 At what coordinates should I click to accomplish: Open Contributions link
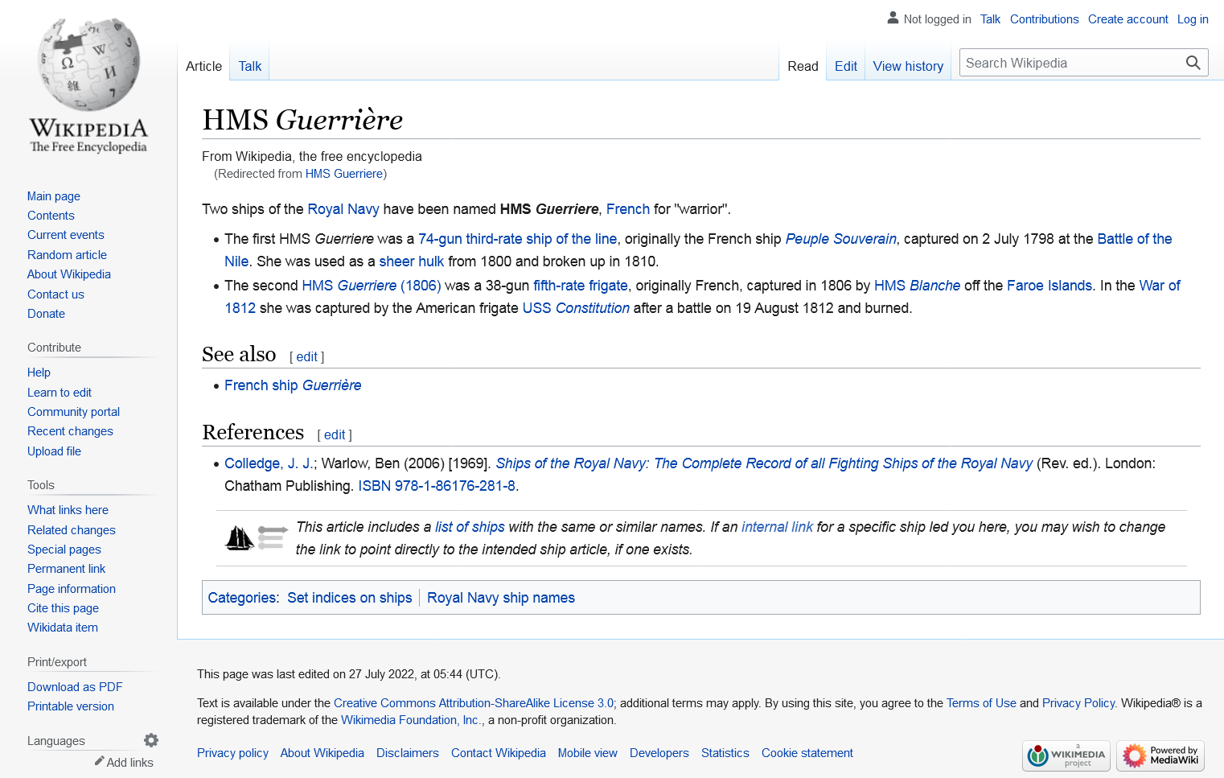(x=1044, y=19)
